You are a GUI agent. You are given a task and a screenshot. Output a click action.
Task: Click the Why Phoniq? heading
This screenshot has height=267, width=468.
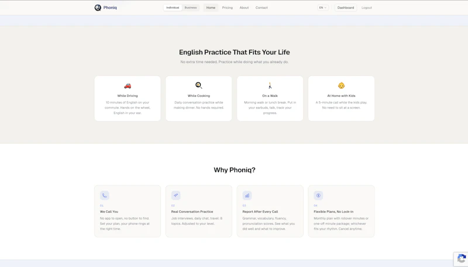pyautogui.click(x=235, y=170)
